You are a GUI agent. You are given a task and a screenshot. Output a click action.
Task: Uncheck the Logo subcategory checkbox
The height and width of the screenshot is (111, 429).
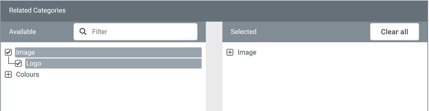pos(18,63)
